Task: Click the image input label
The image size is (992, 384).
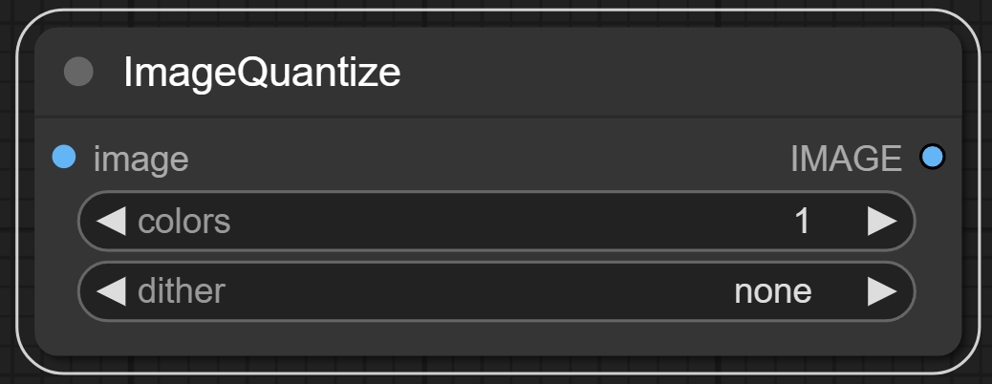Action: tap(140, 159)
